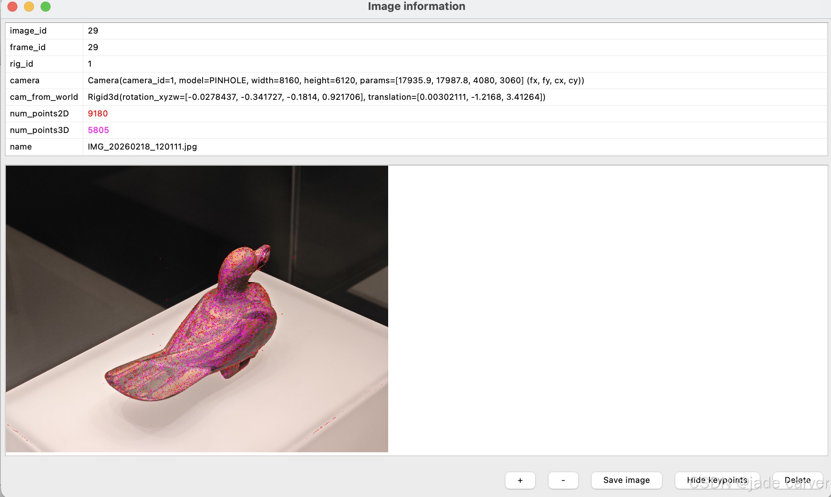Select filename IMG_20260218_120111.jpg cell
831x497 pixels.
pyautogui.click(x=142, y=147)
